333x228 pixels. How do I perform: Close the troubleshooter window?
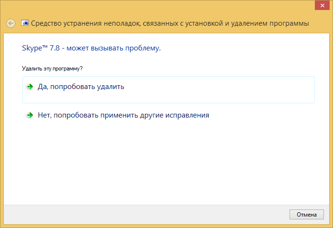point(322,5)
